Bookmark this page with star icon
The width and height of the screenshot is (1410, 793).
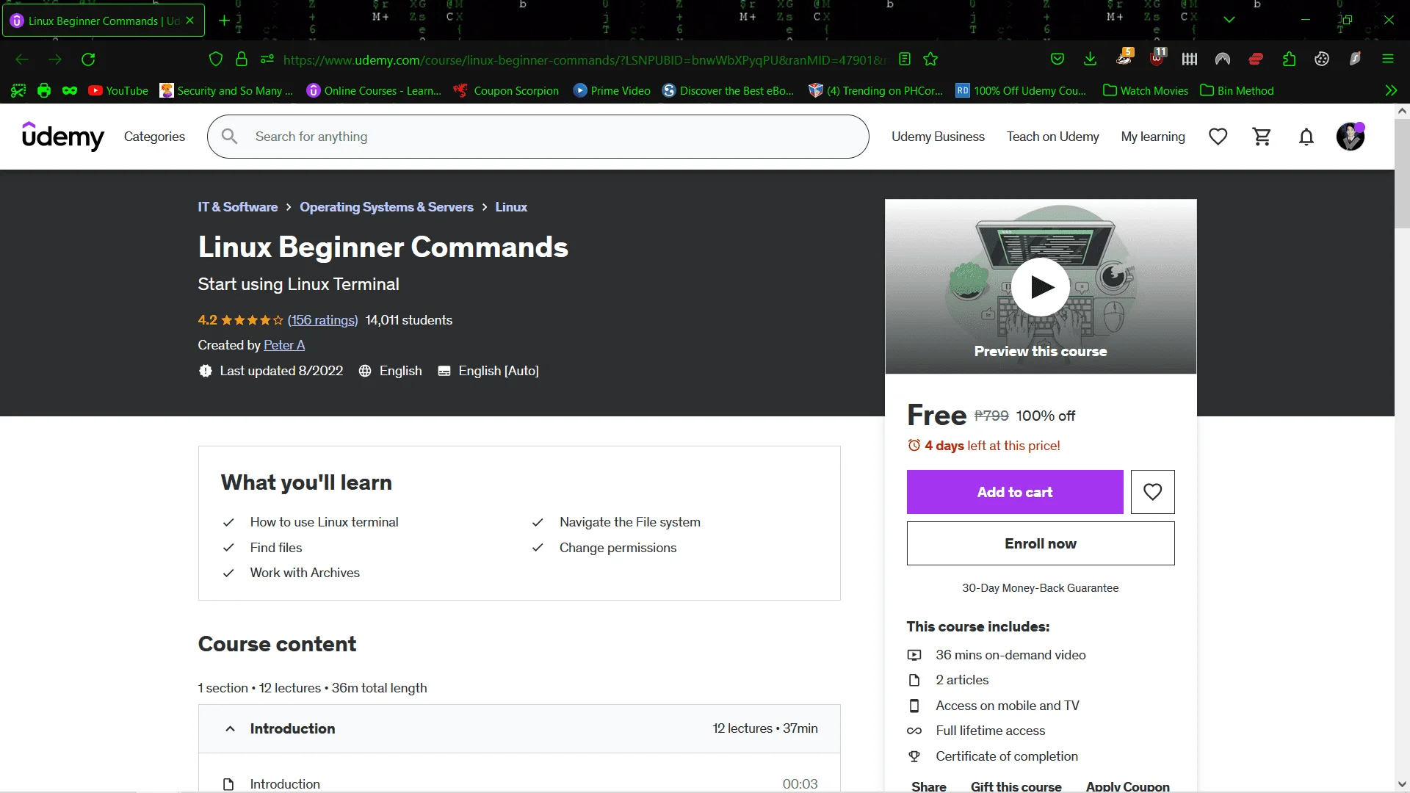pos(930,59)
